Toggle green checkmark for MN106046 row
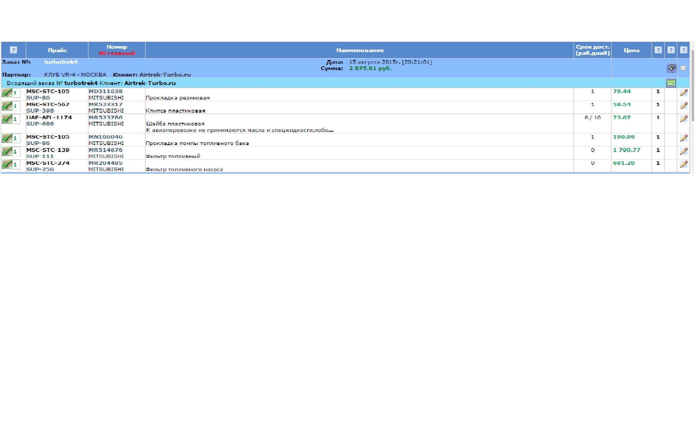 click(7, 138)
